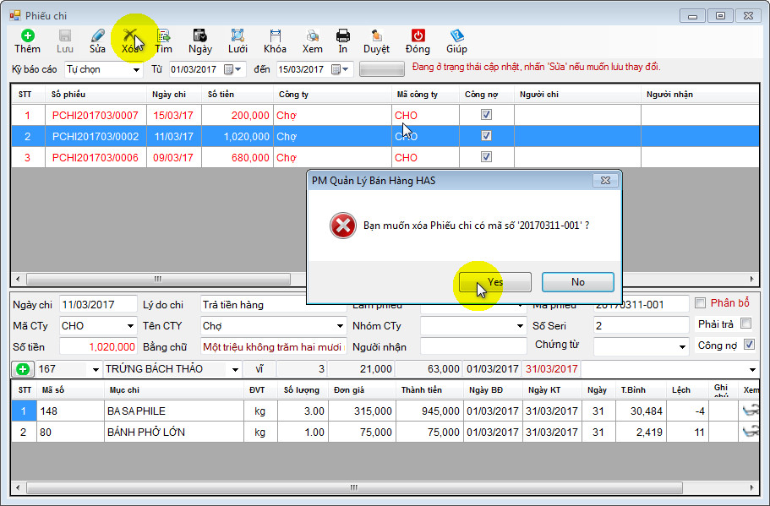
Task: Open the Giúp (help) tool
Action: click(x=456, y=35)
